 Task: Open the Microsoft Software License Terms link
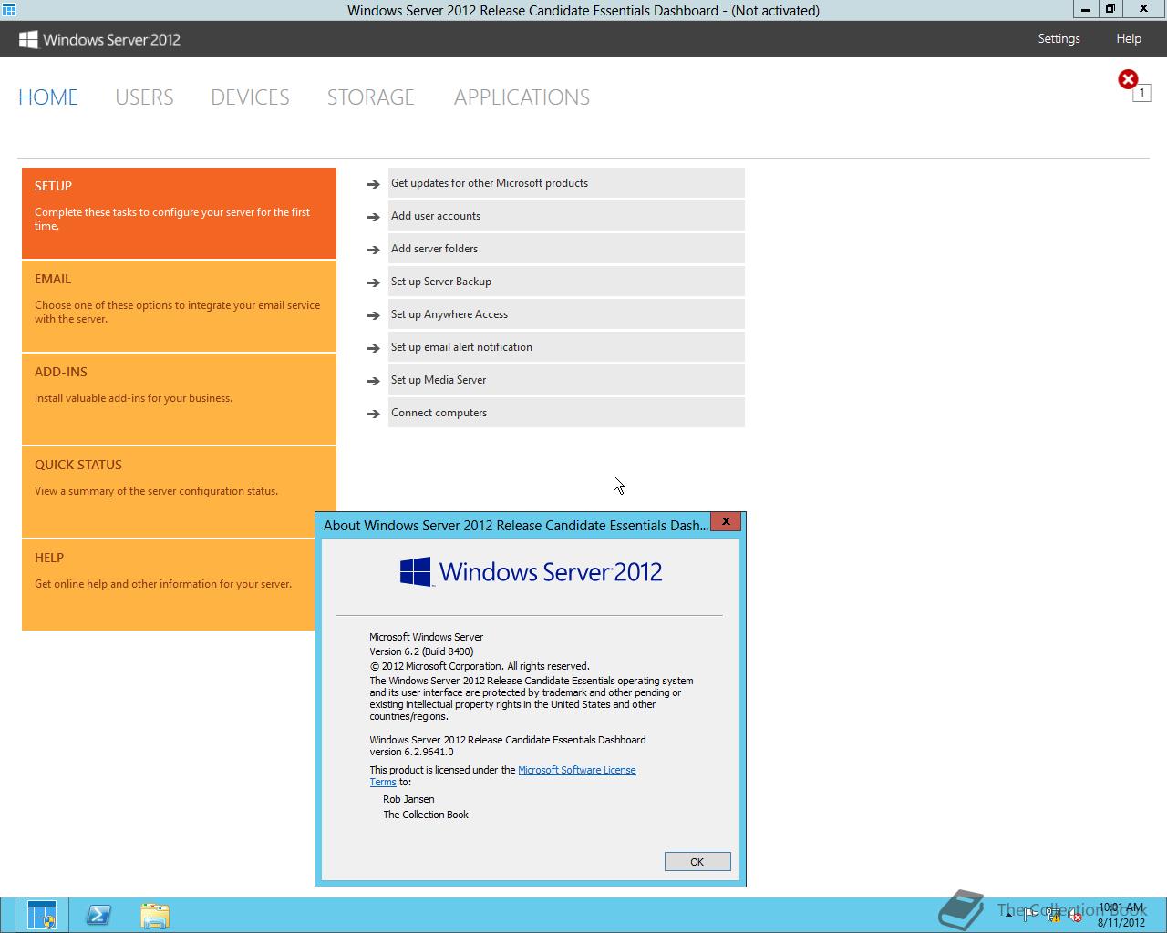[x=576, y=770]
